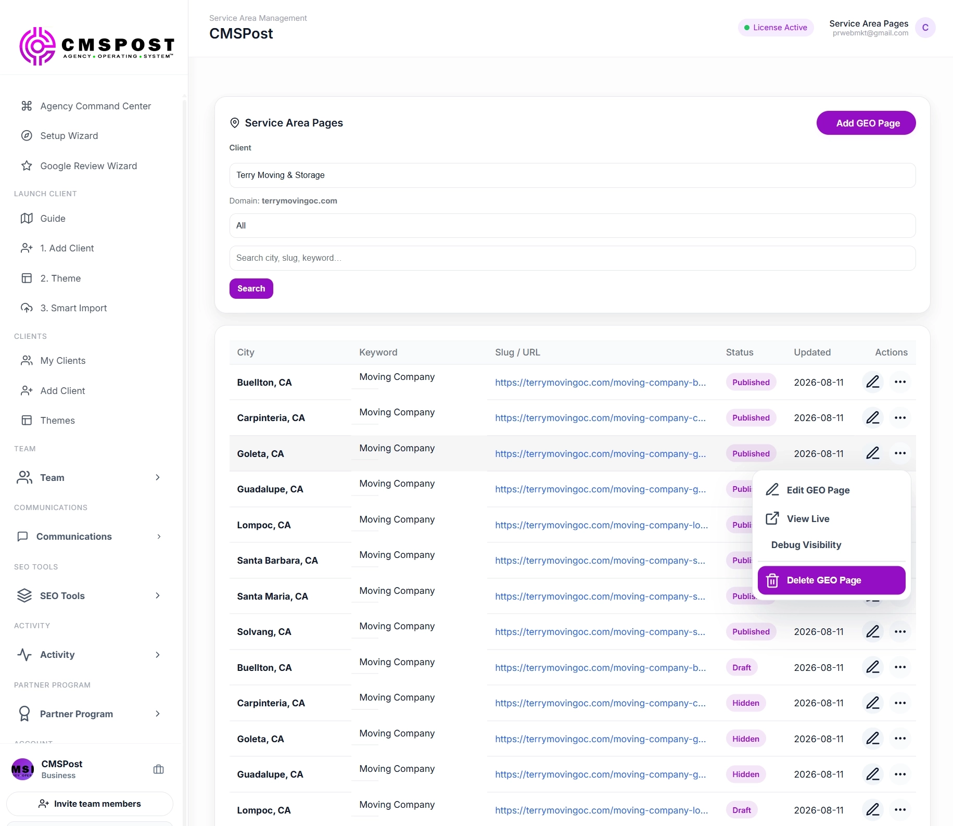Click pencil icon for Goleta, CA Published row
This screenshot has height=826, width=953.
(873, 453)
